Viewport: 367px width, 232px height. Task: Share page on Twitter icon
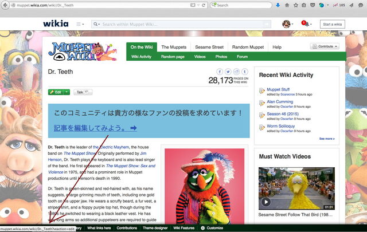(228, 72)
